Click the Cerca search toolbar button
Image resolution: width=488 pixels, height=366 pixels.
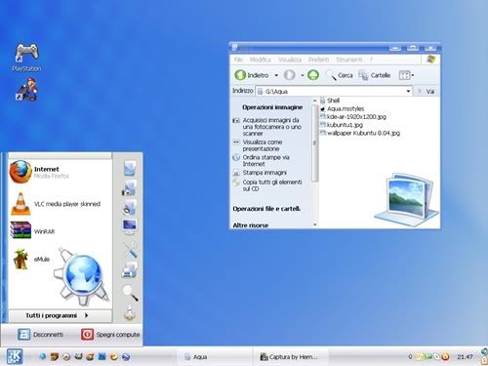point(340,75)
